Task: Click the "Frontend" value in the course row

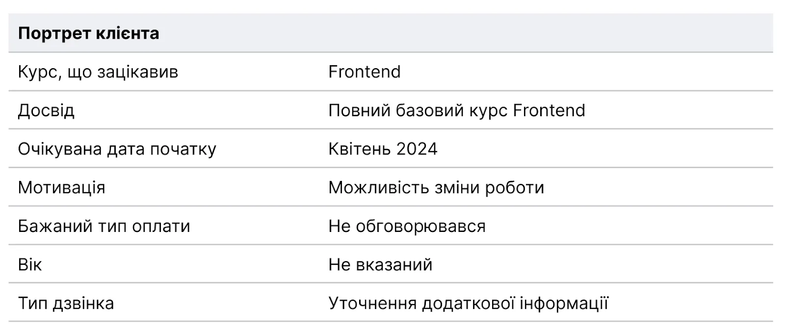Action: [364, 72]
